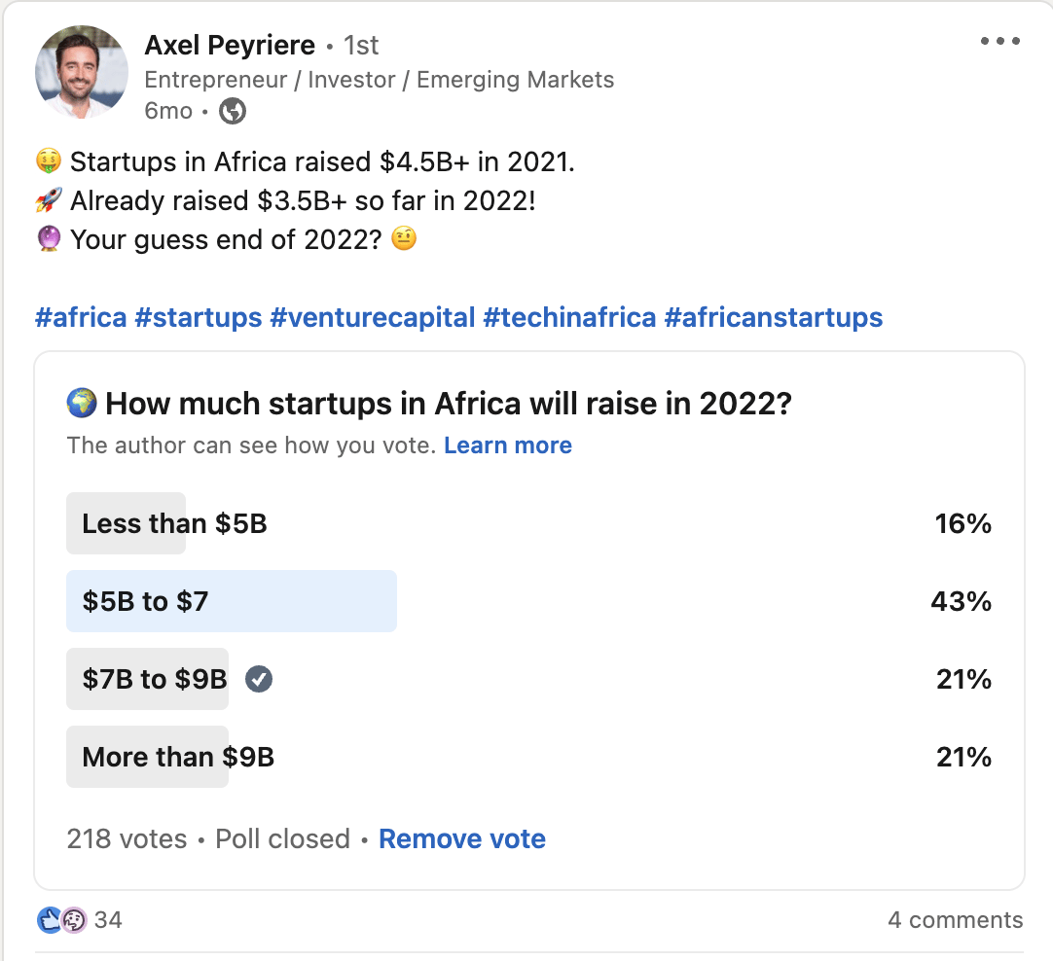The width and height of the screenshot is (1053, 961).
Task: Click the voted checkmark icon
Action: click(x=258, y=679)
